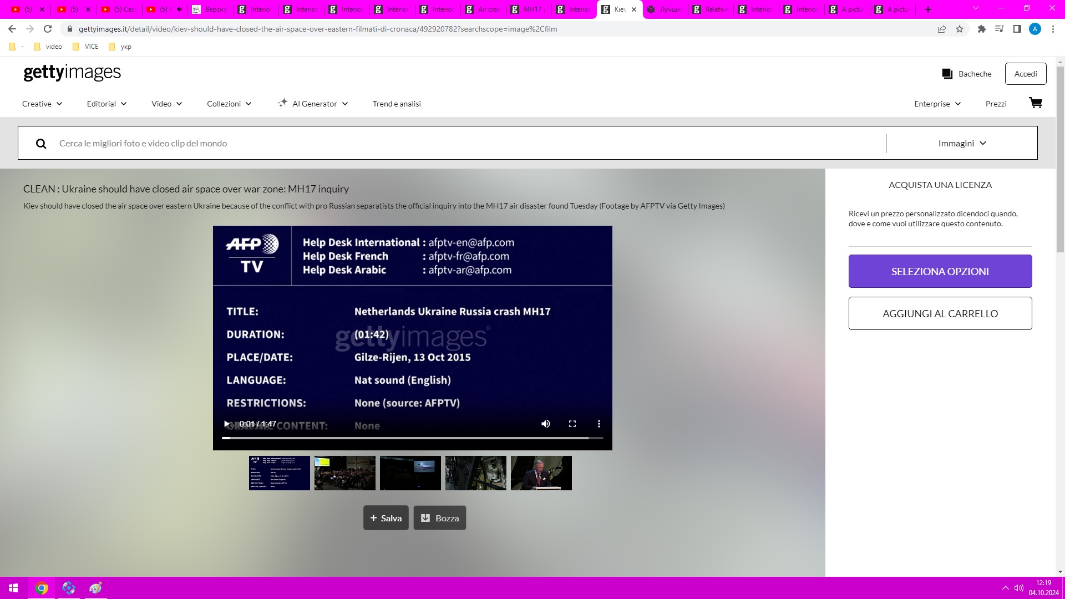Show hidden system tray icons

(x=1005, y=588)
